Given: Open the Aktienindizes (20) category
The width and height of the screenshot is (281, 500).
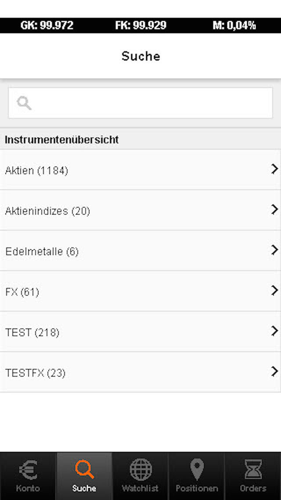Looking at the screenshot, I should (47, 211).
